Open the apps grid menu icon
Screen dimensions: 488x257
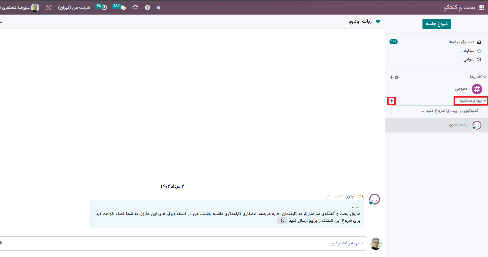pos(482,8)
